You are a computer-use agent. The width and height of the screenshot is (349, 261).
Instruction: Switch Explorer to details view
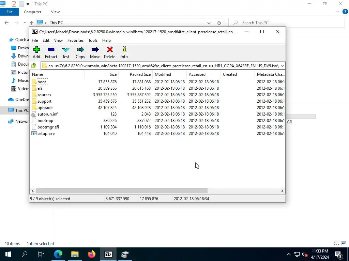pyautogui.click(x=336, y=243)
